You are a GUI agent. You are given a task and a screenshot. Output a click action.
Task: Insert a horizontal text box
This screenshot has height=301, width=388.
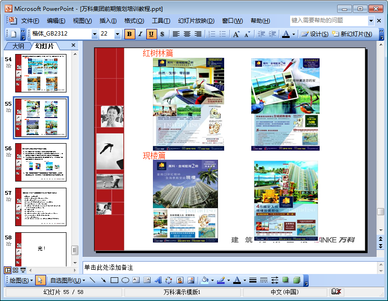(x=136, y=280)
